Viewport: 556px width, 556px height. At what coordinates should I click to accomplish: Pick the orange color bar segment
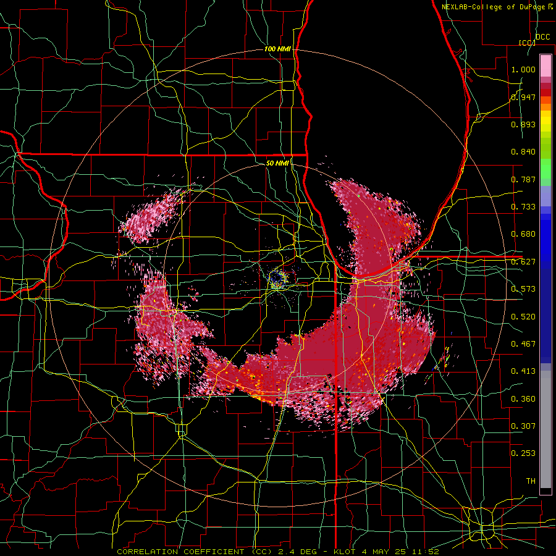(545, 106)
